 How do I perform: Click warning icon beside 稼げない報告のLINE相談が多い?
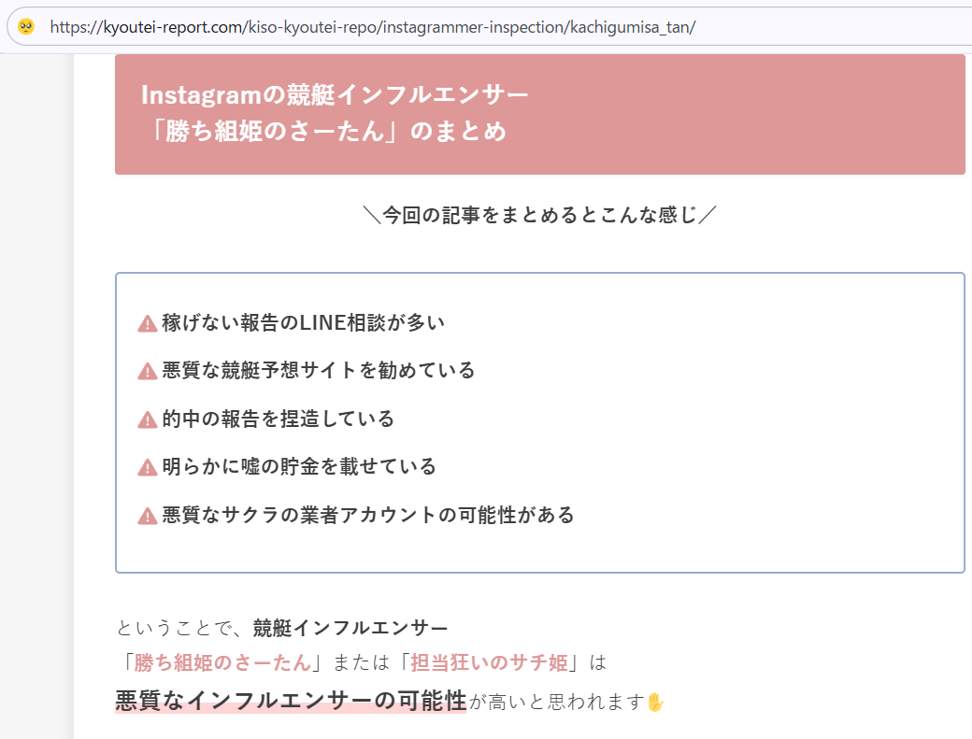pos(147,323)
